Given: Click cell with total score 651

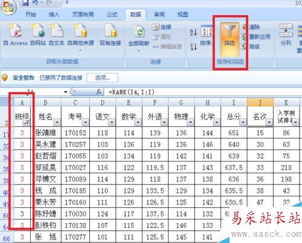Looking at the screenshot, I should pos(234,133).
